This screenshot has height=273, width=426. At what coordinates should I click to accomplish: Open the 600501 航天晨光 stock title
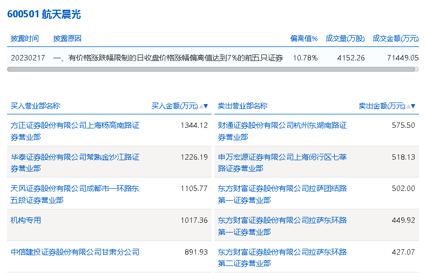pyautogui.click(x=44, y=15)
